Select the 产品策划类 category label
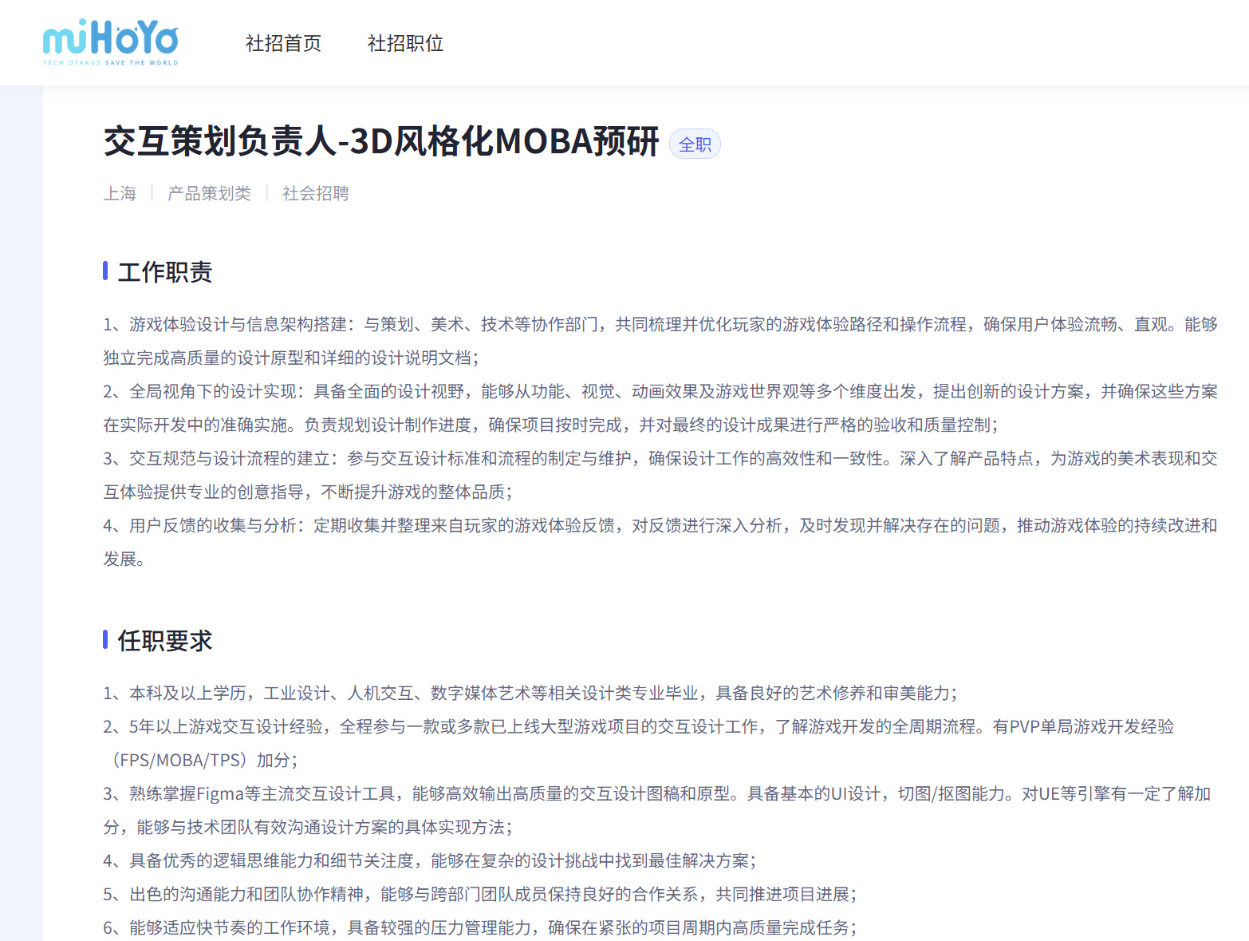Viewport: 1249px width, 941px height. click(209, 193)
